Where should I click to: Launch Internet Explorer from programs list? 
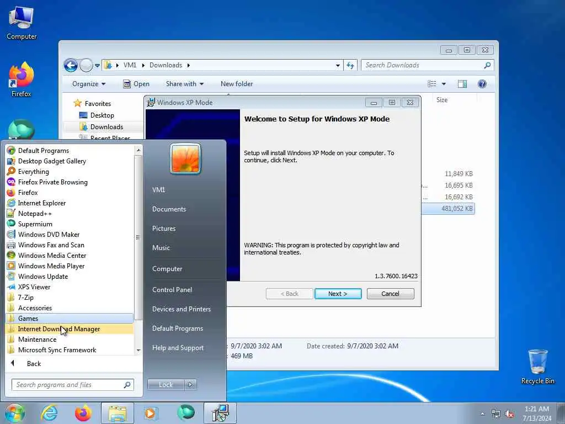[x=70, y=203]
